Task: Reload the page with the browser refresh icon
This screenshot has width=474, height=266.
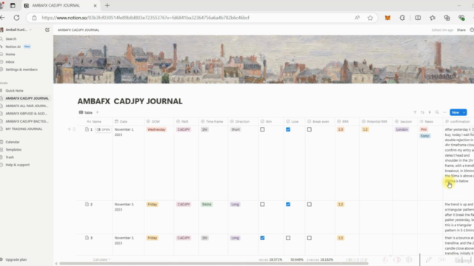Action: [x=16, y=18]
